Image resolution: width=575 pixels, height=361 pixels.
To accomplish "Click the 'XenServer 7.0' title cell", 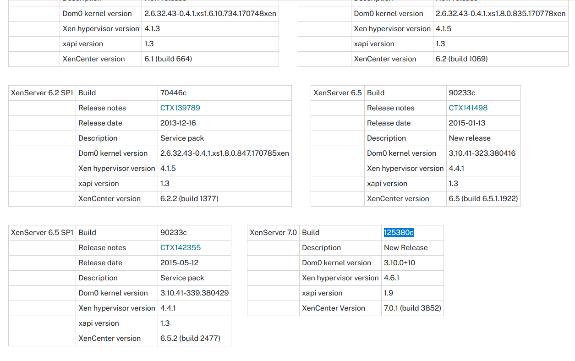I will pos(274,233).
